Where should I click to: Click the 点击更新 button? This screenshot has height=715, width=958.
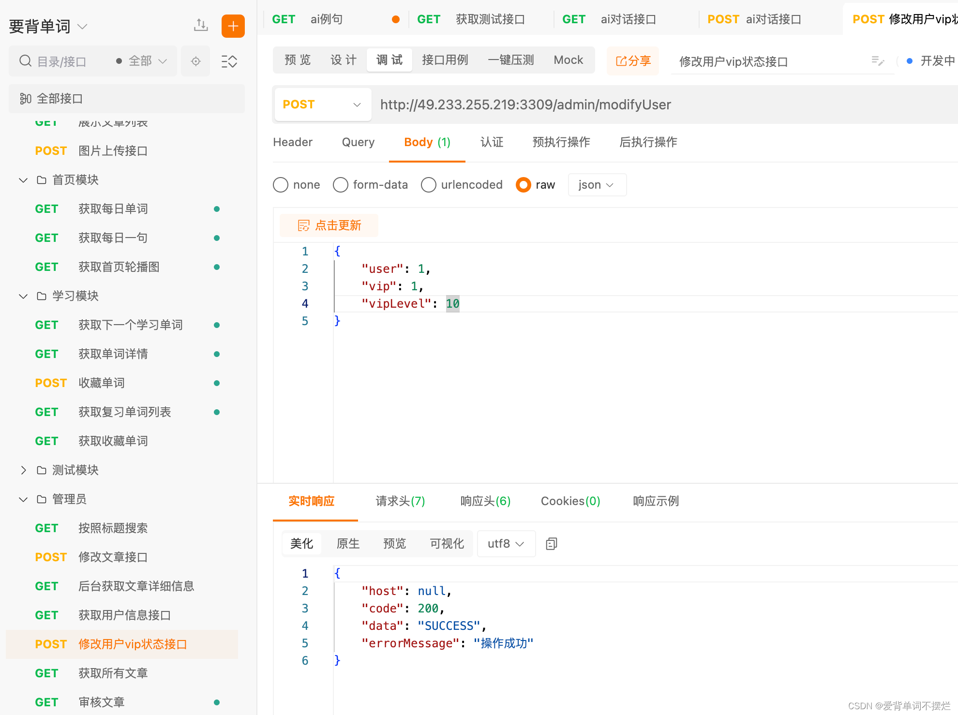click(x=329, y=225)
